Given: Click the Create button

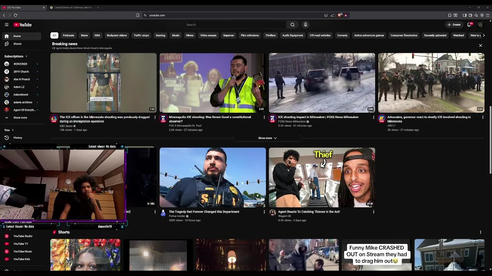Looking at the screenshot, I should pos(454,25).
